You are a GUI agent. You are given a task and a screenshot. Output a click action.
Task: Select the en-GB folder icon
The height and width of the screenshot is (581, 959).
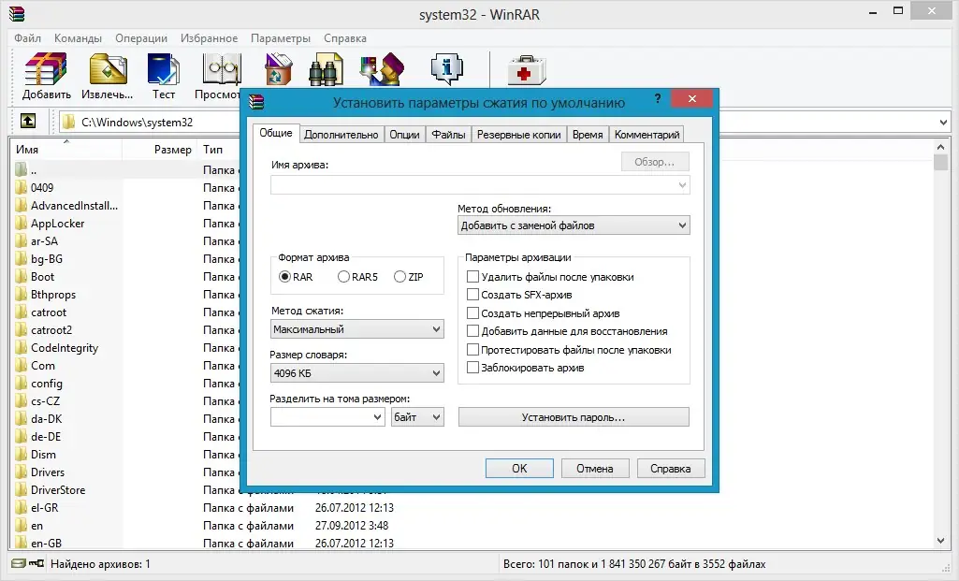pyautogui.click(x=22, y=543)
